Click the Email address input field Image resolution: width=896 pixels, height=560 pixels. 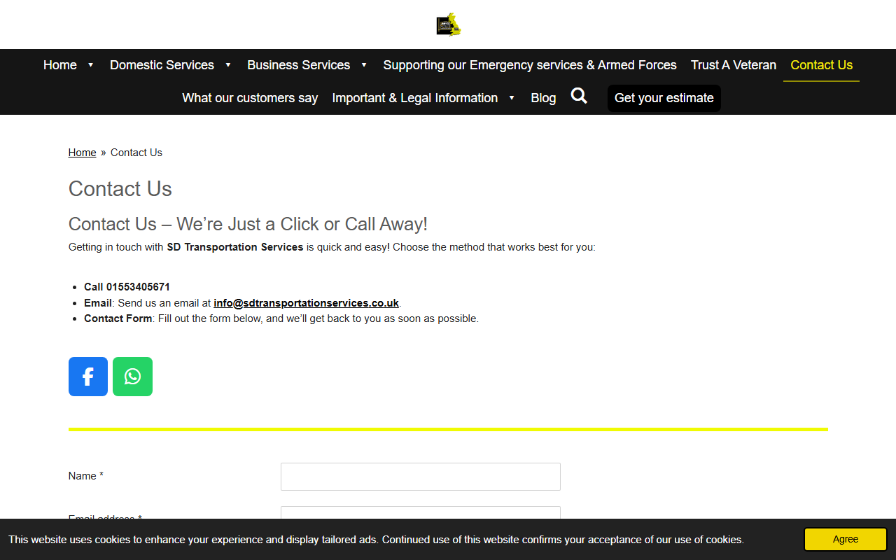[421, 512]
